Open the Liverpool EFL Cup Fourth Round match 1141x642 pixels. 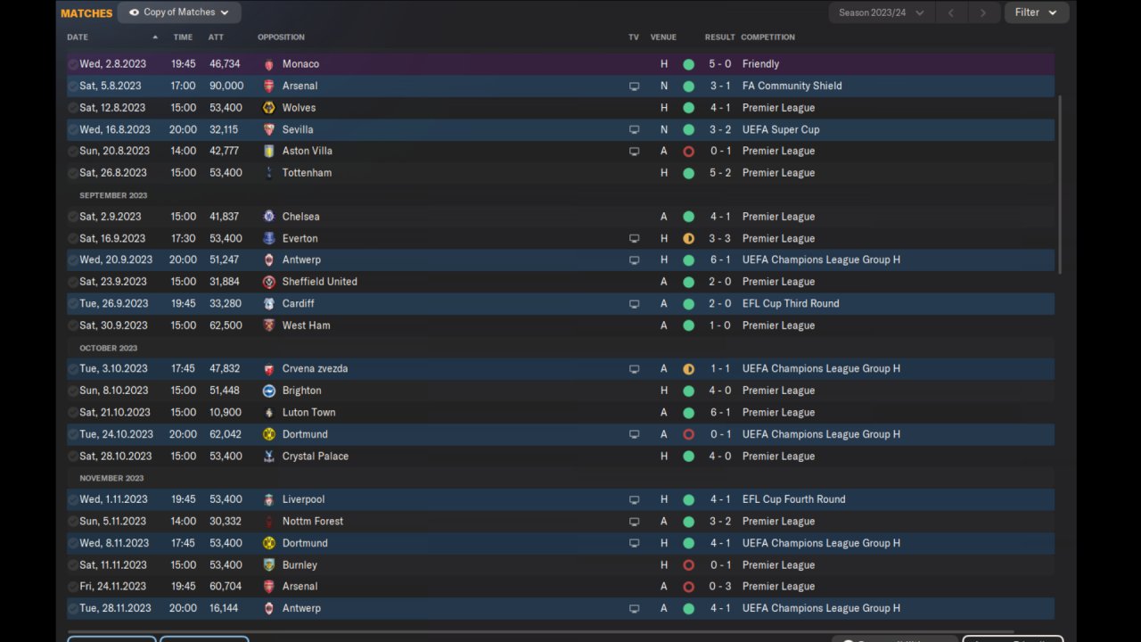561,499
